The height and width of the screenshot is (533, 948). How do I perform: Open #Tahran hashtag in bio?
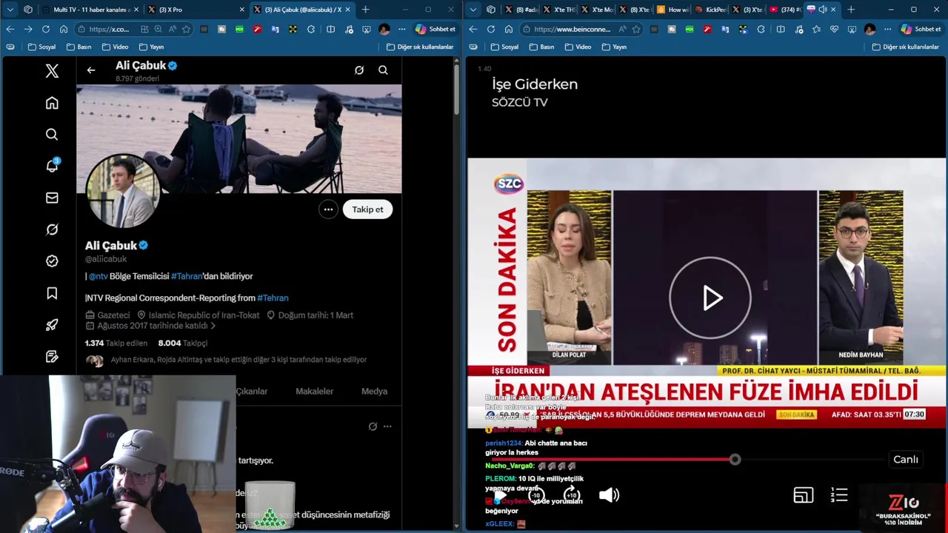pos(187,276)
